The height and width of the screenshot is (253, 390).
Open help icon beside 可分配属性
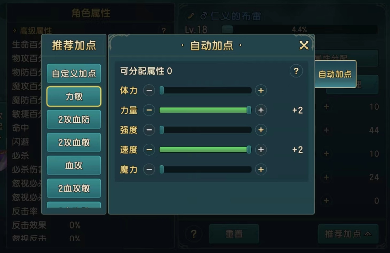pos(296,71)
